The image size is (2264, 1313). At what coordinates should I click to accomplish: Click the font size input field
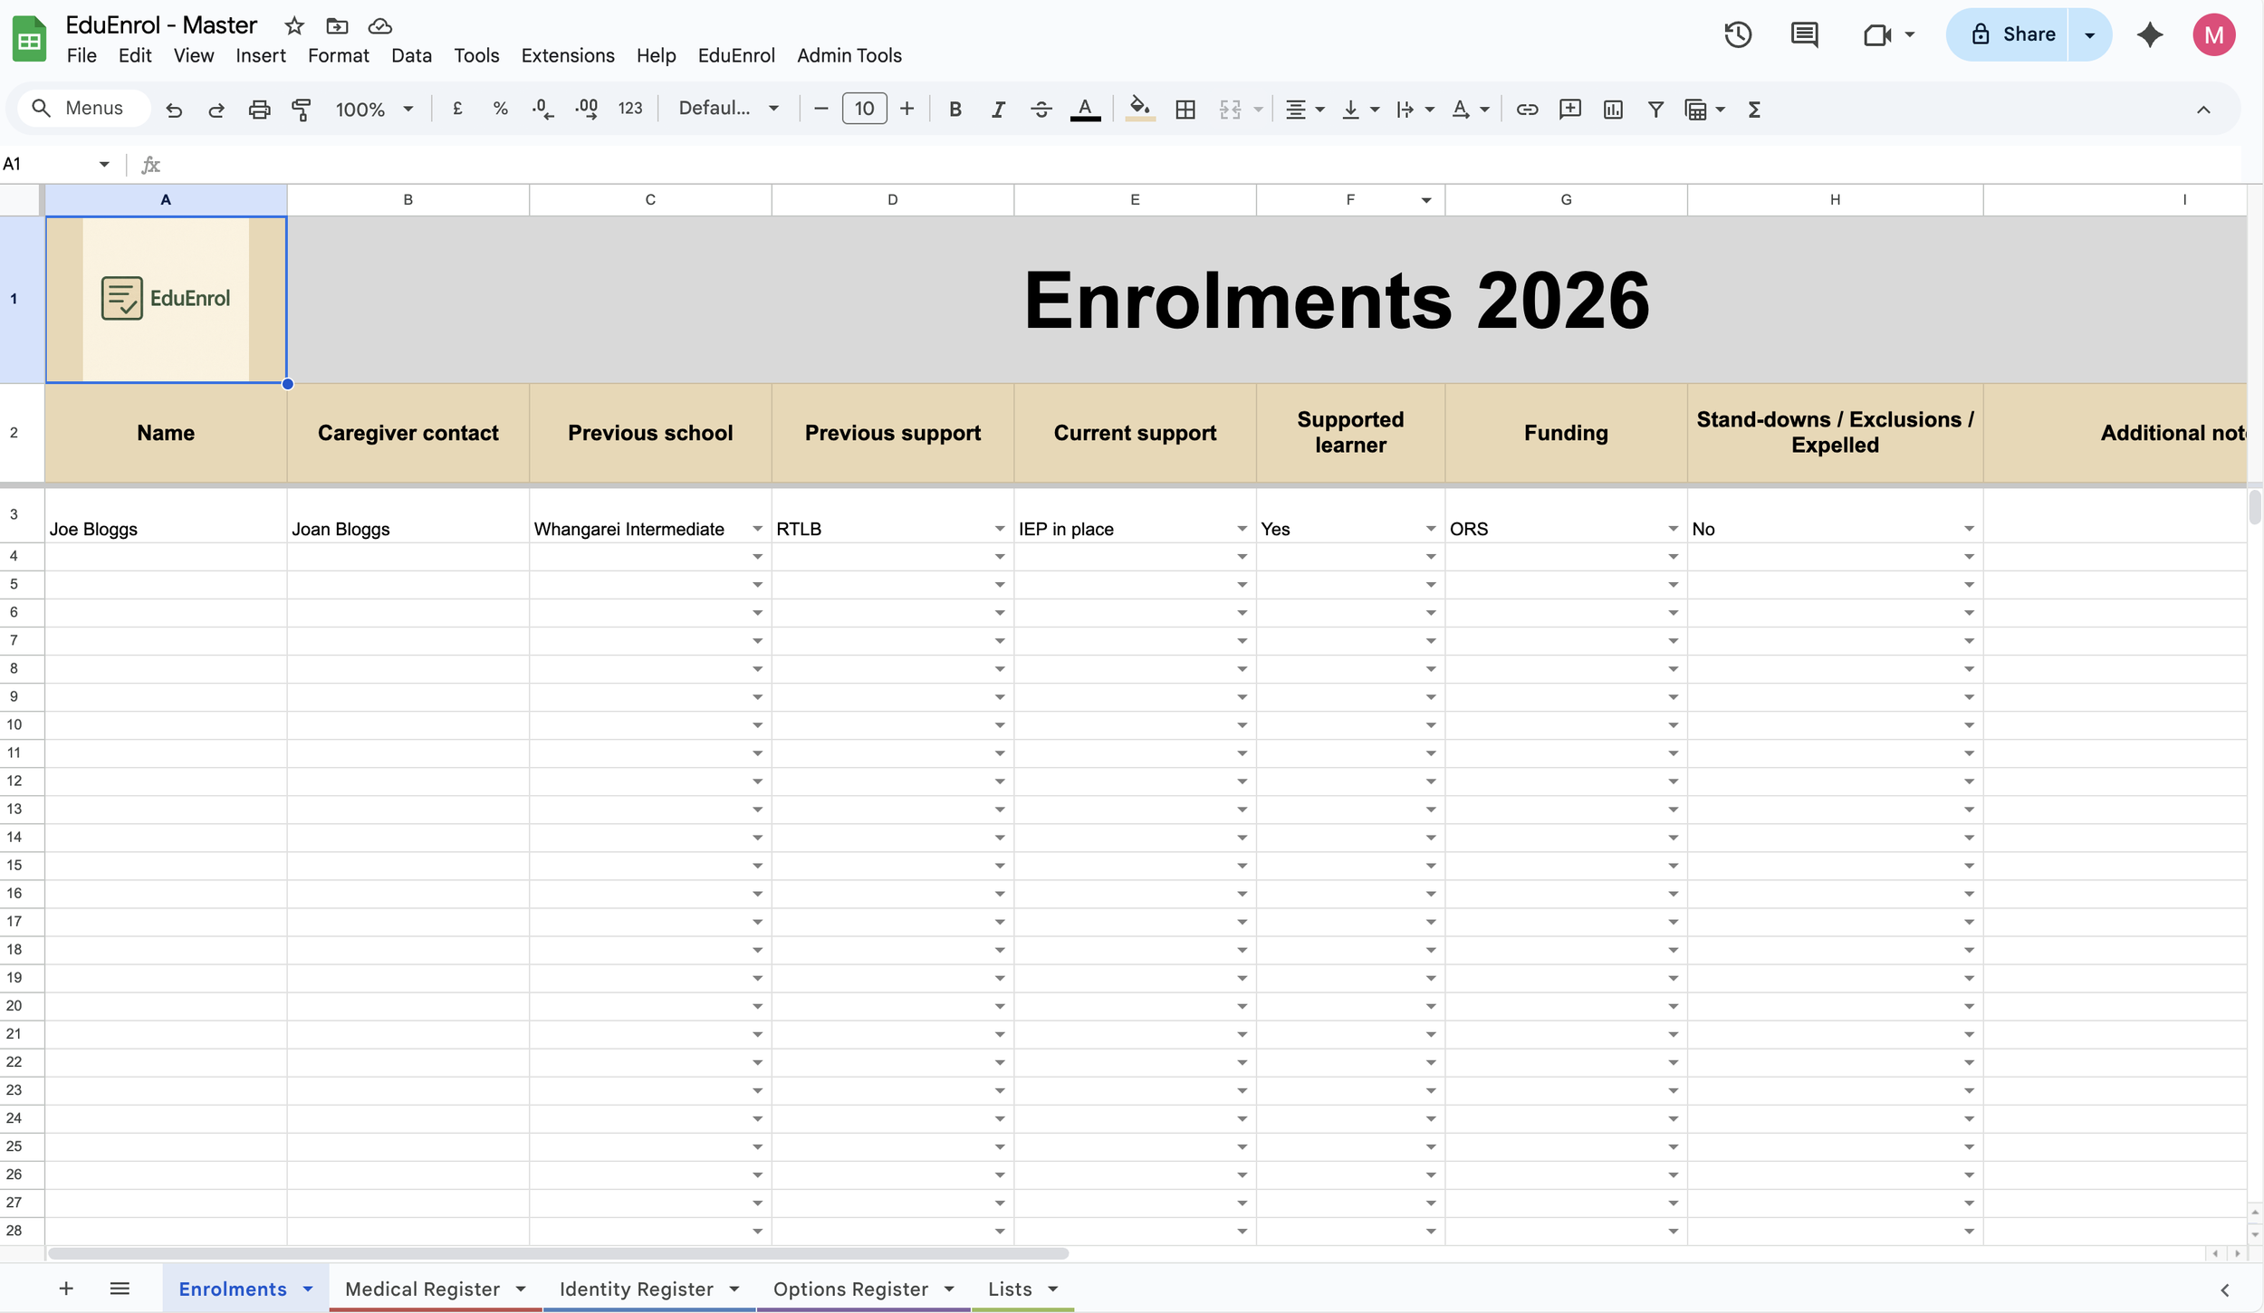tap(864, 110)
